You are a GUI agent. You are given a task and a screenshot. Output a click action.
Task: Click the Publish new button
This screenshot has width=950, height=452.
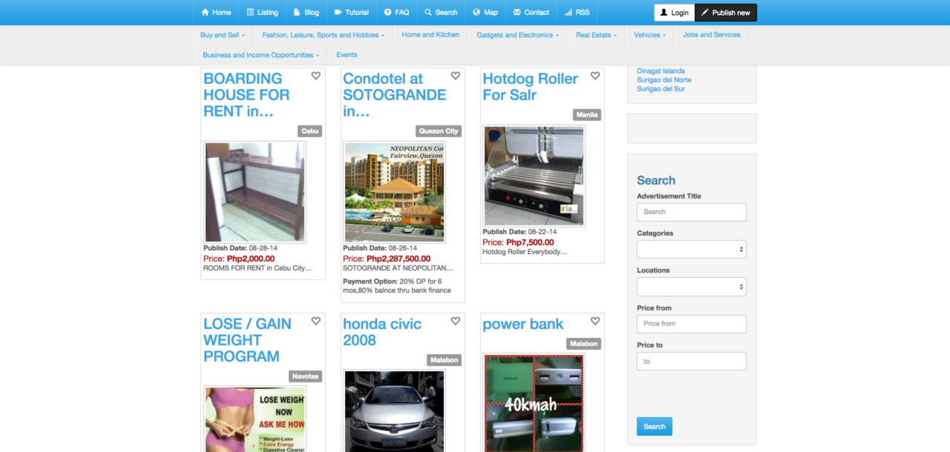click(x=726, y=13)
